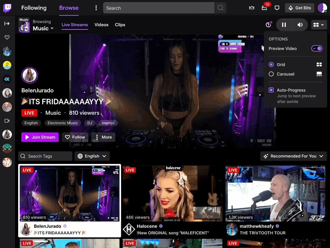The image size is (330, 248).
Task: Select the Live Streams tab
Action: pyautogui.click(x=75, y=25)
